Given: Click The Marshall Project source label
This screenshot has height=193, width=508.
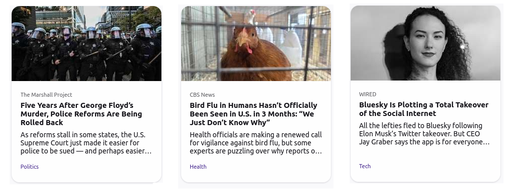Looking at the screenshot, I should pos(47,95).
